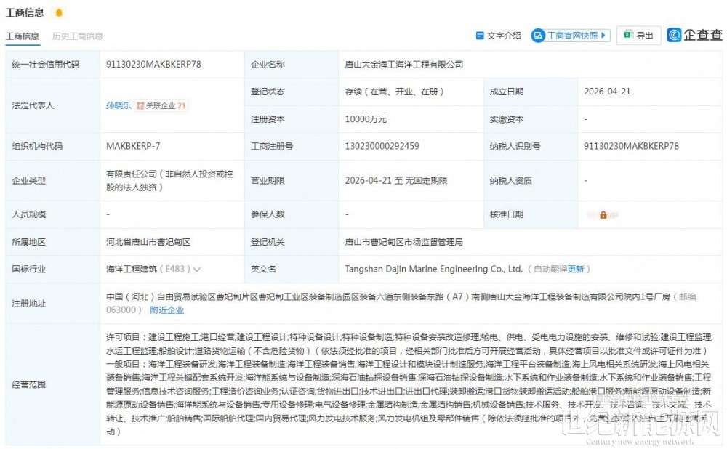This screenshot has width=727, height=449.
Task: Open legal representative 孙晓乐 profile
Action: (119, 105)
